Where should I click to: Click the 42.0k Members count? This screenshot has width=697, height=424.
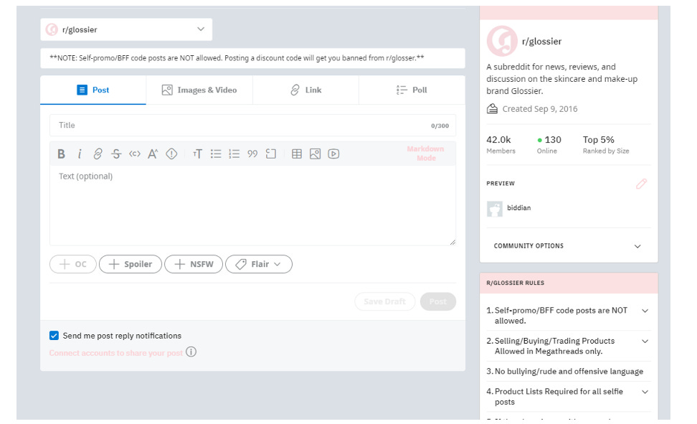[x=501, y=145]
